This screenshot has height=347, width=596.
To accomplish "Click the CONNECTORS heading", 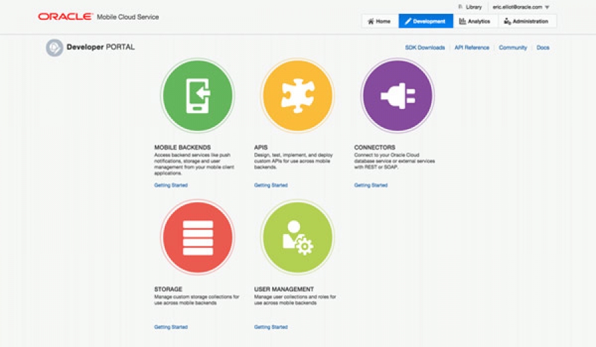I will (375, 147).
